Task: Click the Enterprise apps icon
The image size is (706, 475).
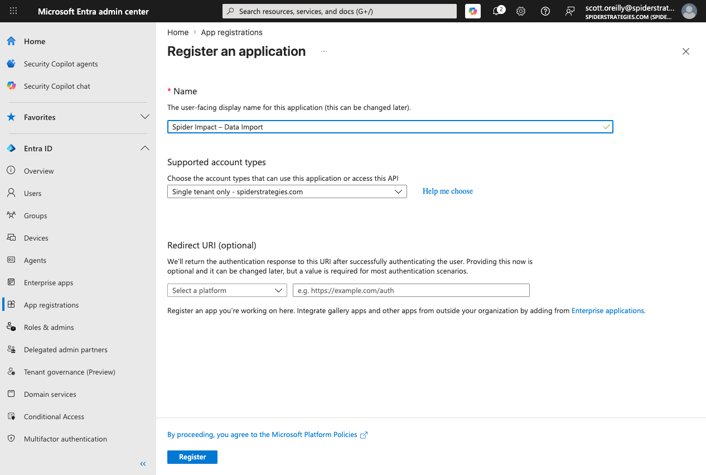Action: click(11, 282)
